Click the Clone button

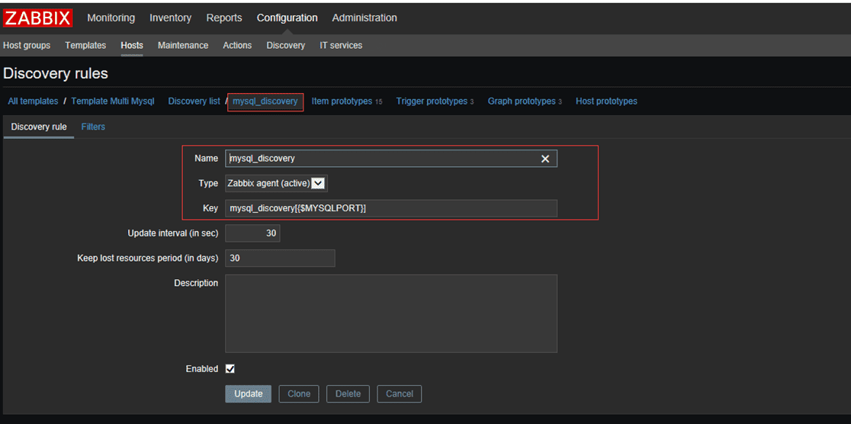click(x=299, y=393)
